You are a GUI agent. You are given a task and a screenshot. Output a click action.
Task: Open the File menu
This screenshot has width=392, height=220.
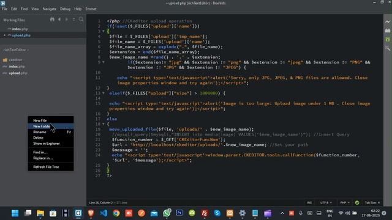click(x=4, y=9)
